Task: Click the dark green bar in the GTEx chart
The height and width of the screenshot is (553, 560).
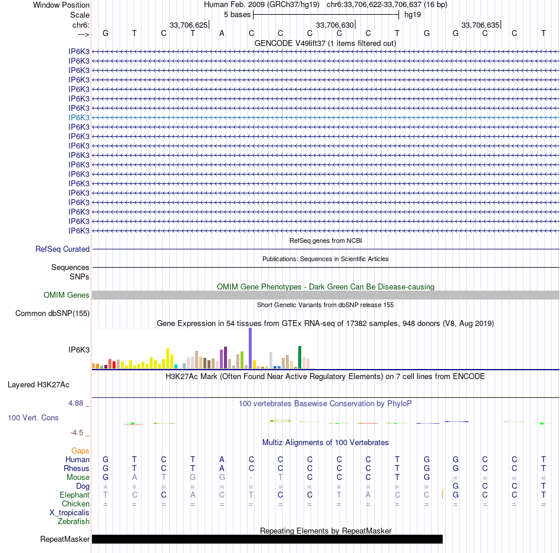Action: click(x=299, y=357)
